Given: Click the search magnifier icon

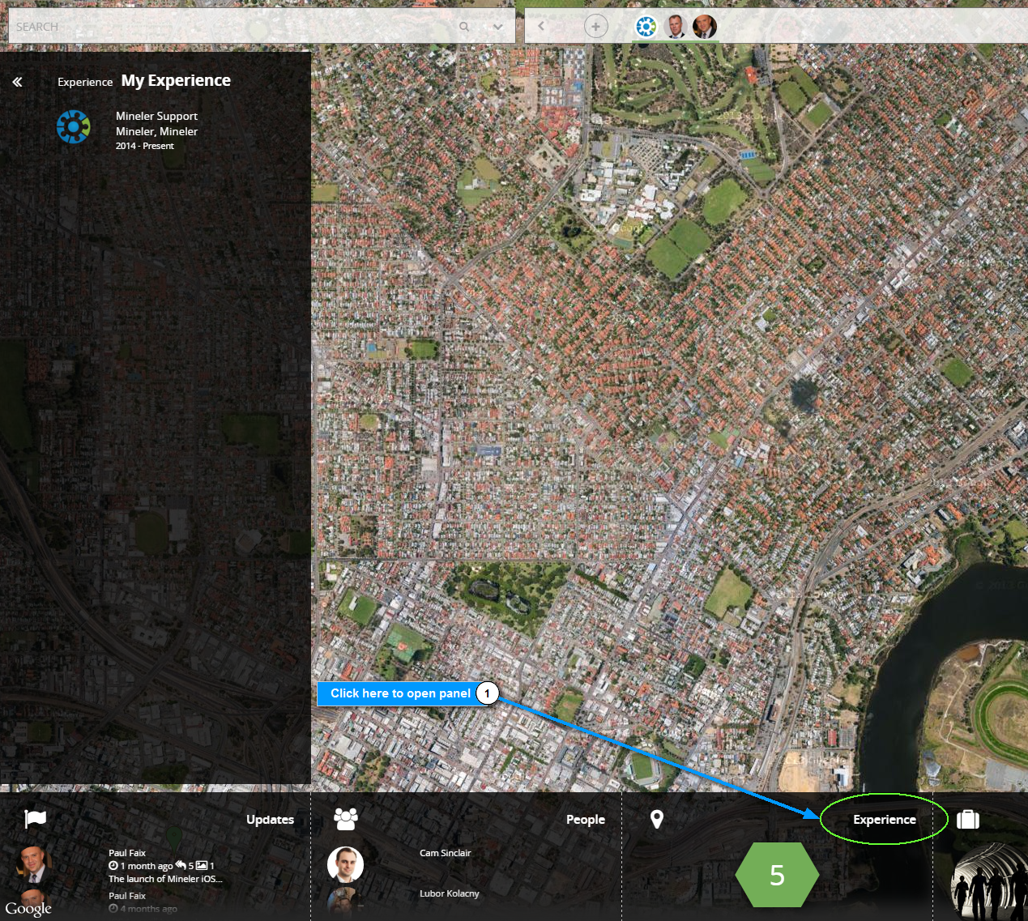Looking at the screenshot, I should point(464,27).
